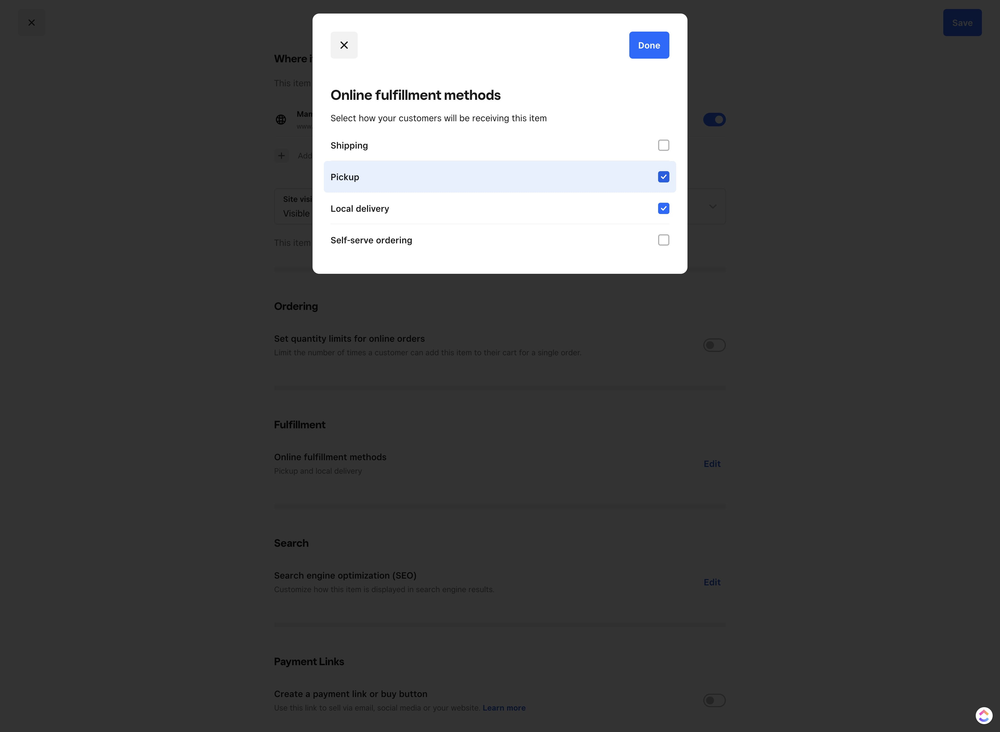Edit the online fulfillment methods
The height and width of the screenshot is (732, 1000).
[712, 464]
